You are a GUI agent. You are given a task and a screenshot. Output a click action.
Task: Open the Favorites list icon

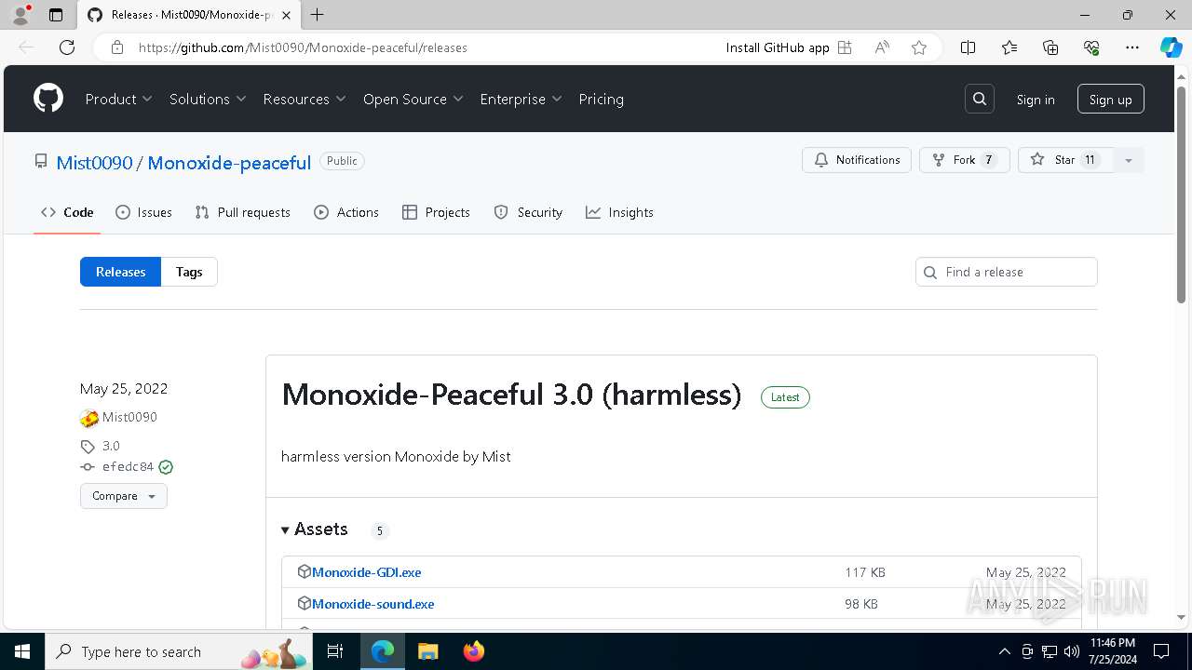pos(1009,47)
